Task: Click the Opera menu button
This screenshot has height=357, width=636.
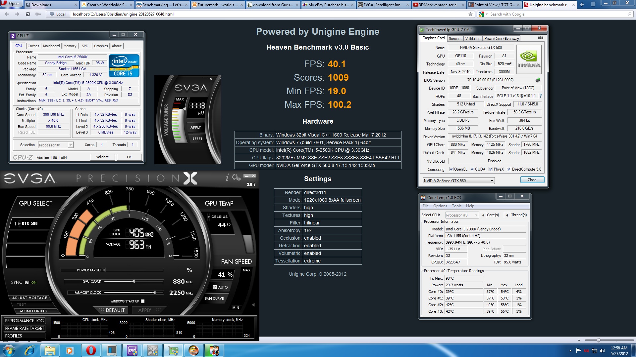Action: [x=11, y=4]
